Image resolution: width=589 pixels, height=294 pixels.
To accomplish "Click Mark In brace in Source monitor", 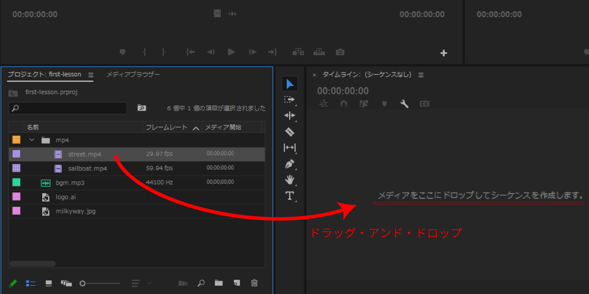I will pyautogui.click(x=145, y=52).
